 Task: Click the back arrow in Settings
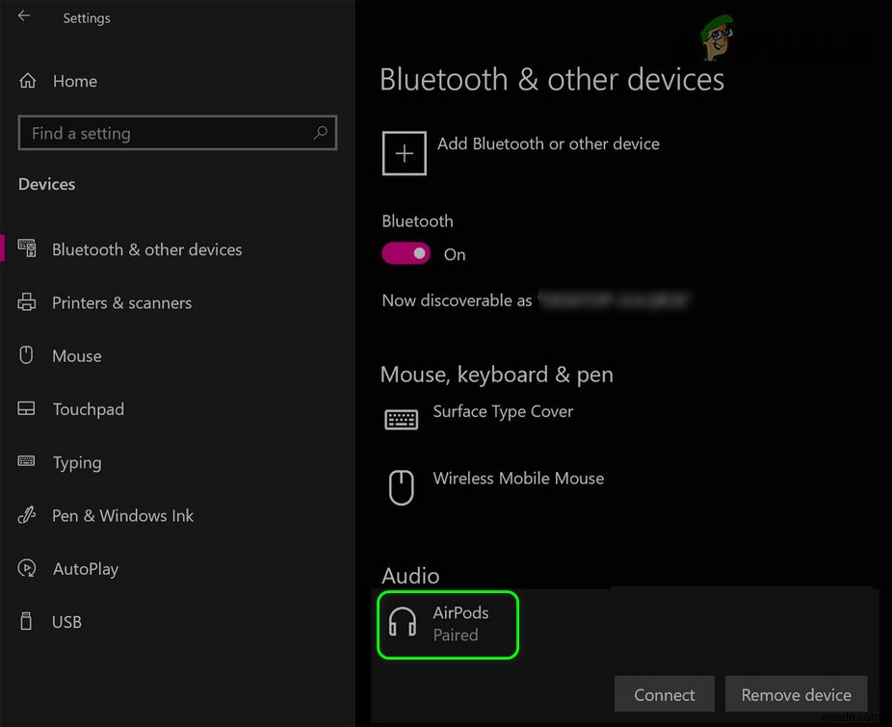click(x=24, y=16)
